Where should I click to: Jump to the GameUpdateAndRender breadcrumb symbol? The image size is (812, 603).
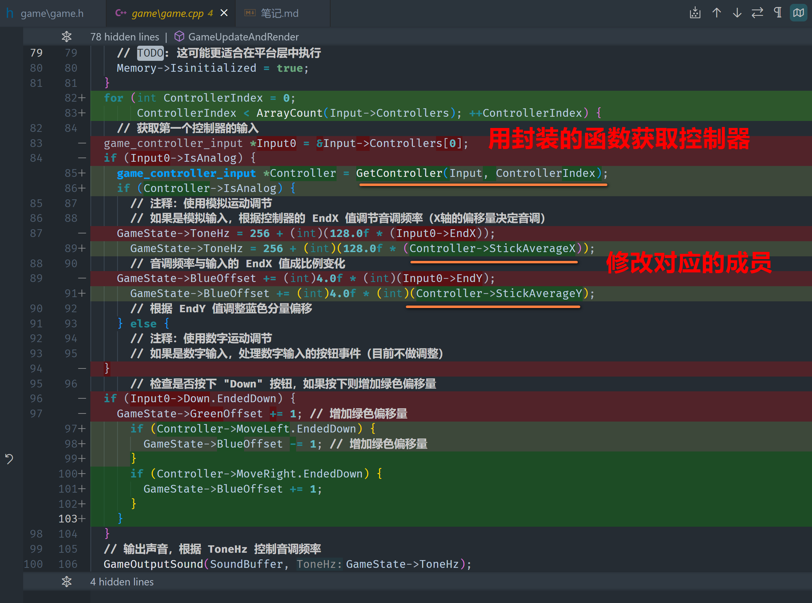[243, 37]
